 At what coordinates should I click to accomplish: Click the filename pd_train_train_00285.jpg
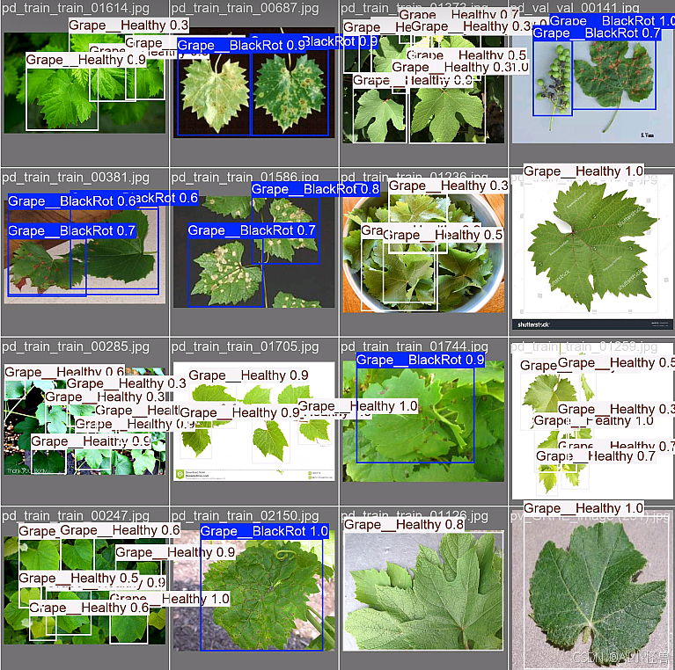(x=76, y=346)
